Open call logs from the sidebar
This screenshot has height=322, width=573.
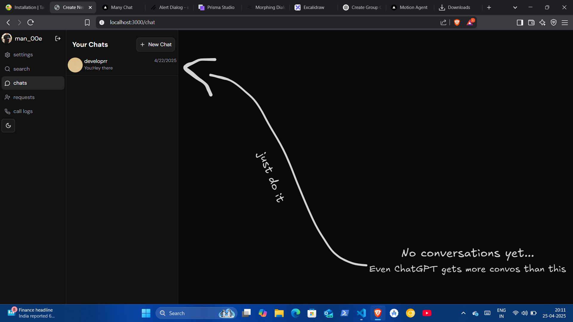coord(23,111)
